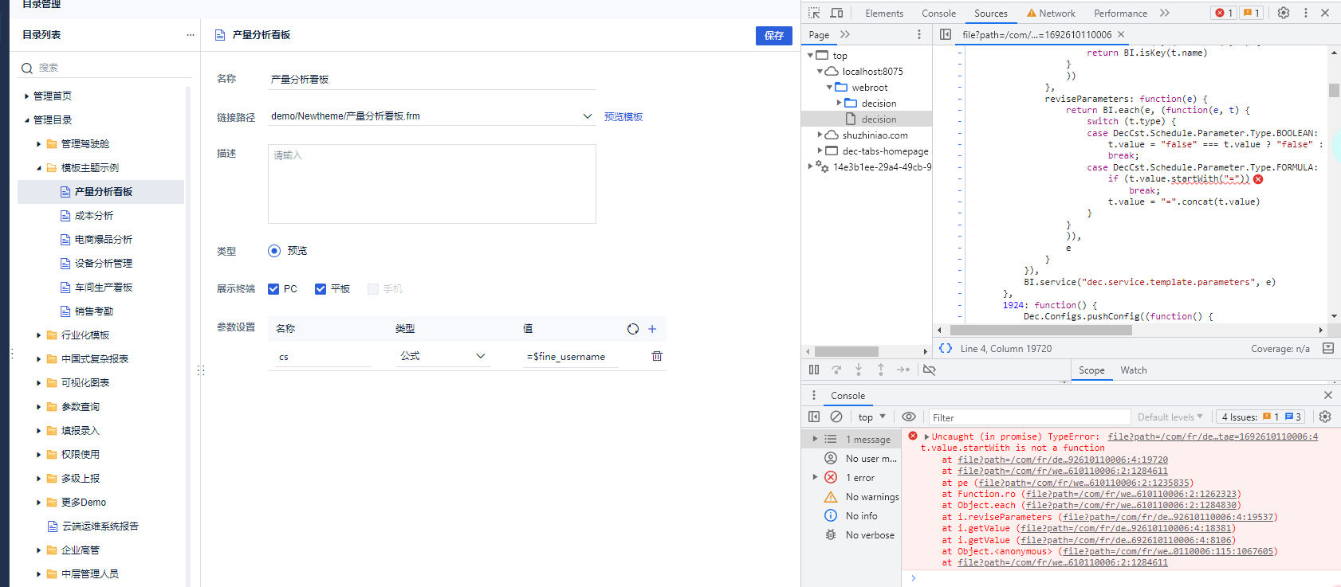Open console context top dropdown

[872, 417]
